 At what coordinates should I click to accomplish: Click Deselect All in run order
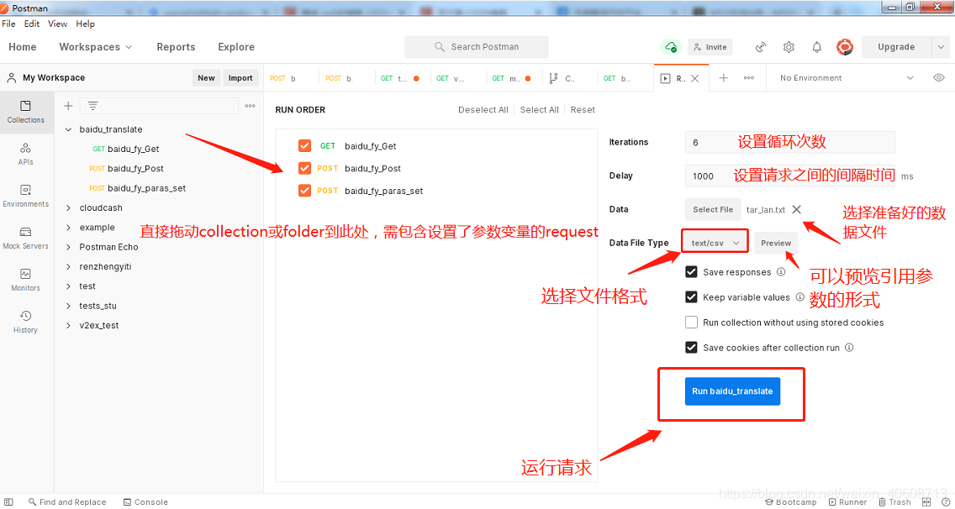tap(483, 110)
